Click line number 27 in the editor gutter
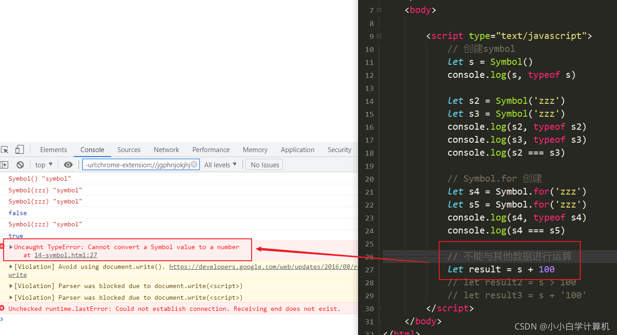 (369, 270)
